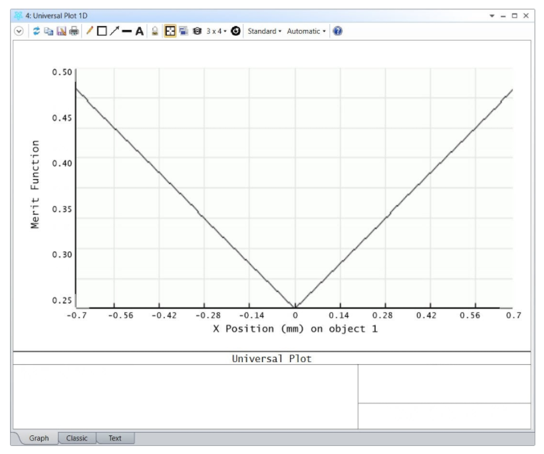
Task: Select the pencil line annotation tool
Action: [x=90, y=31]
